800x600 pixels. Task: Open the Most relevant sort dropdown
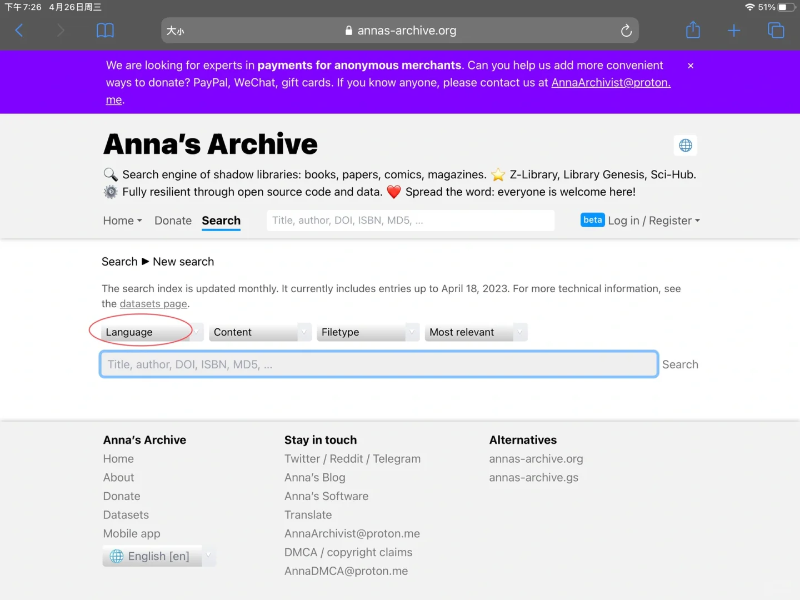tap(476, 332)
